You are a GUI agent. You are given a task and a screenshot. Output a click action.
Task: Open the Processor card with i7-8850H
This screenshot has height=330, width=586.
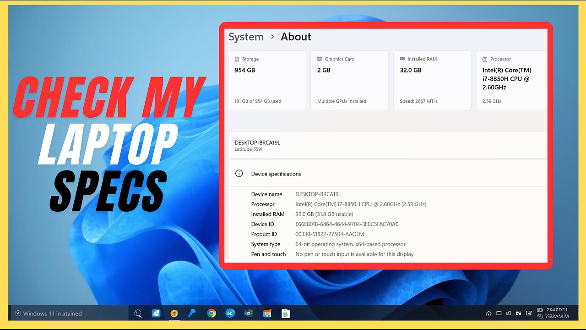[512, 80]
